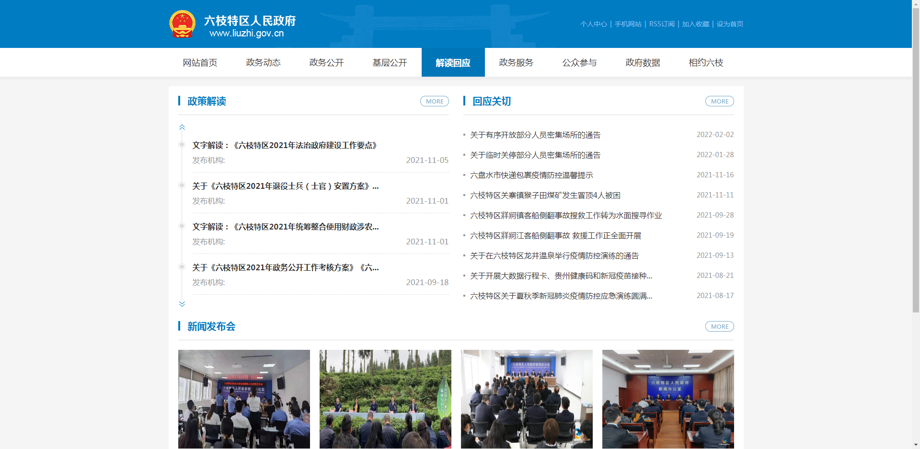Switch to the 政务公开 navigation tab
920x449 pixels.
(326, 63)
